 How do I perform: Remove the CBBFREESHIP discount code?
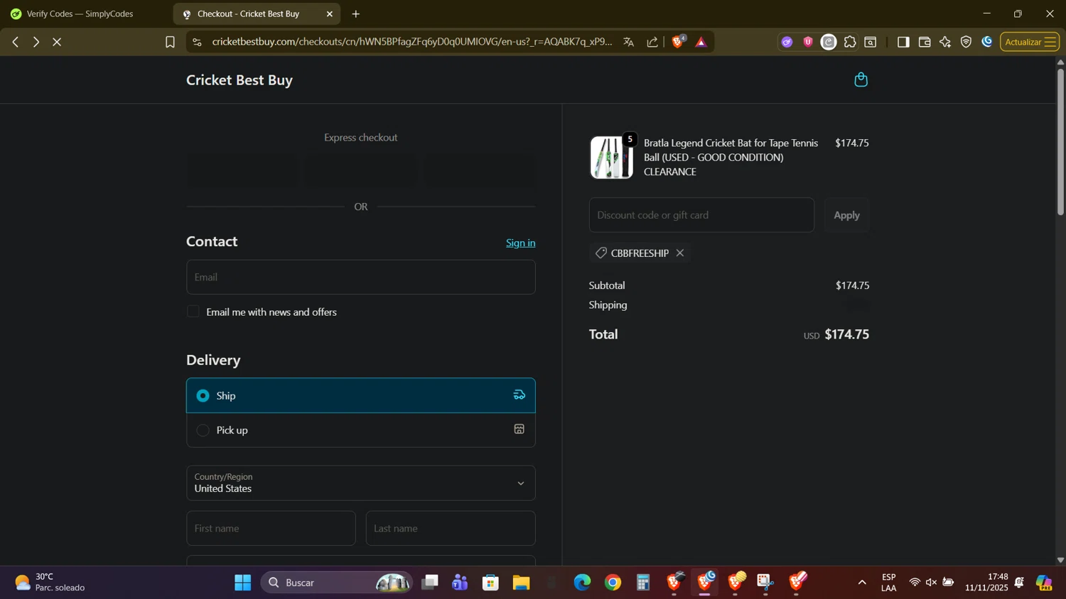pyautogui.click(x=680, y=253)
